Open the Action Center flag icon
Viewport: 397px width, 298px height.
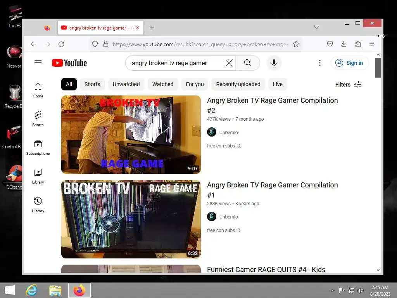(x=342, y=291)
